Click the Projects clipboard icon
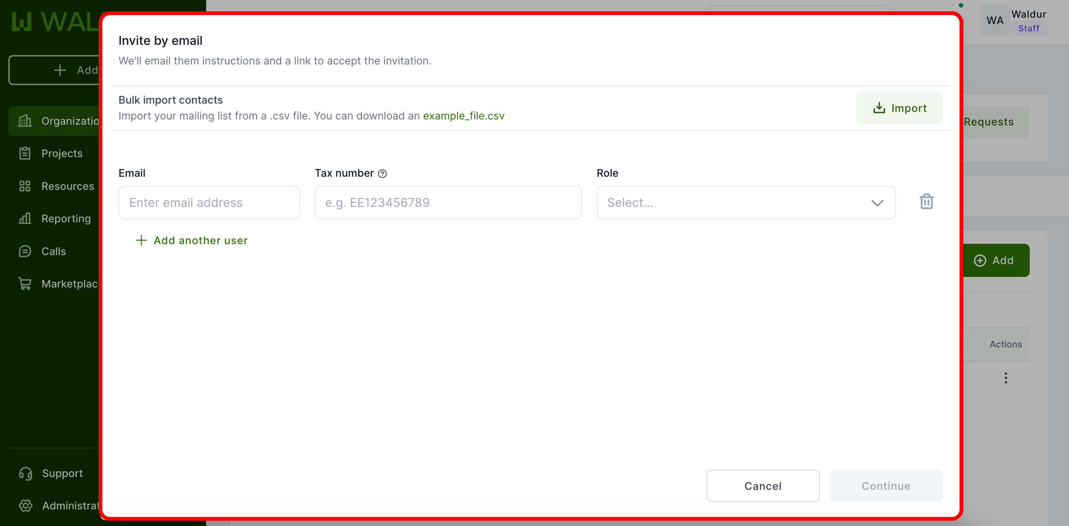This screenshot has width=1069, height=526. 25,153
